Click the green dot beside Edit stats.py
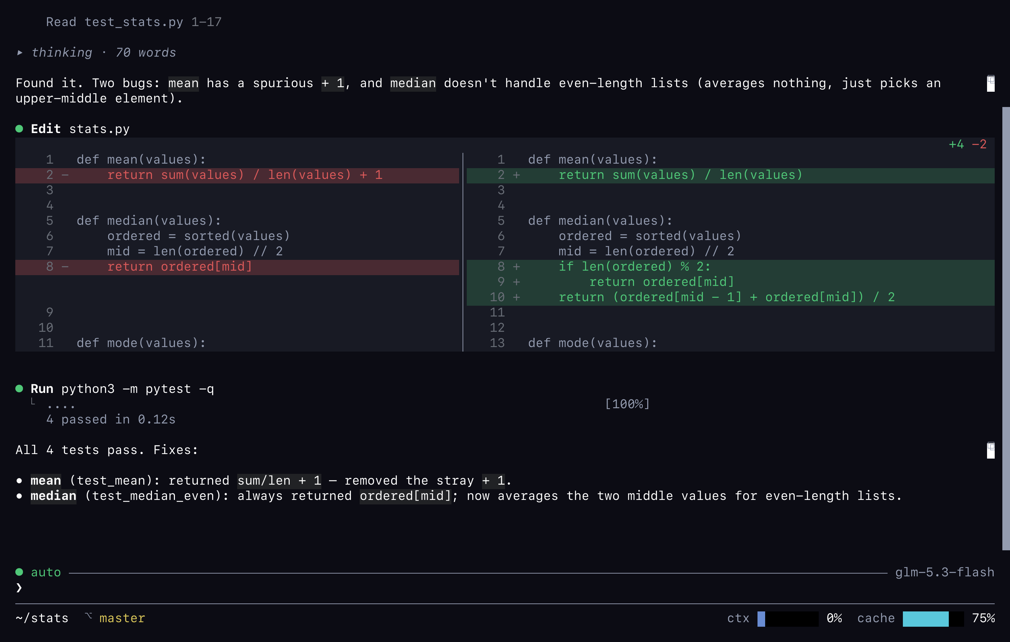The image size is (1010, 642). [19, 129]
